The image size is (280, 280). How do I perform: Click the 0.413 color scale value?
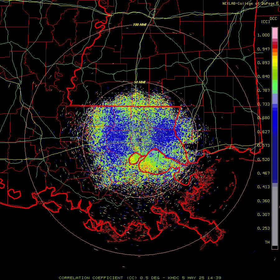coord(264,187)
